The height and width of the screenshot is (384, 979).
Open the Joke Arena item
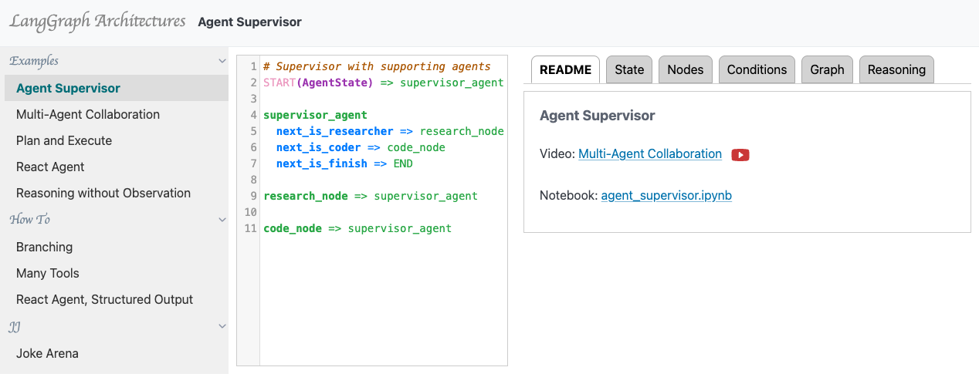coord(47,353)
